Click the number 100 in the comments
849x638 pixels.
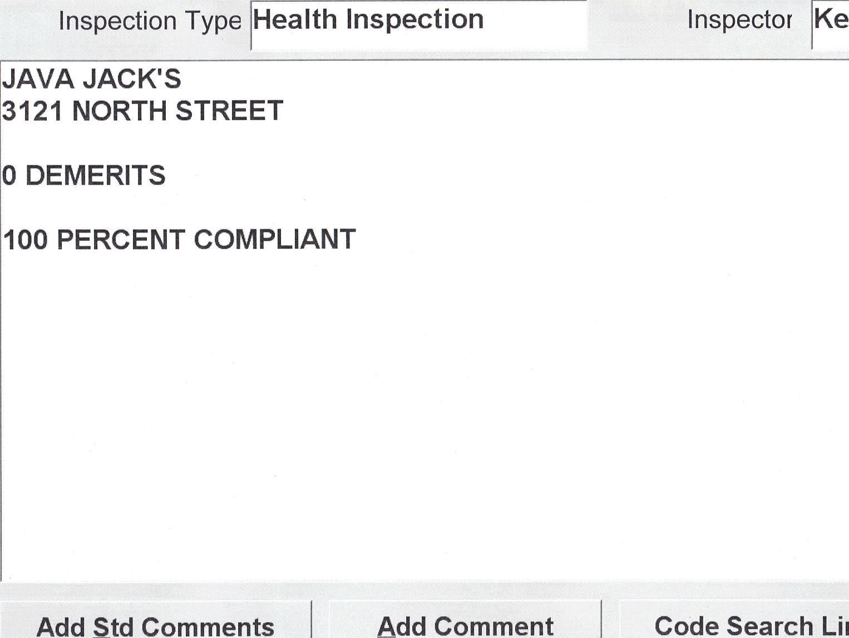pyautogui.click(x=26, y=240)
